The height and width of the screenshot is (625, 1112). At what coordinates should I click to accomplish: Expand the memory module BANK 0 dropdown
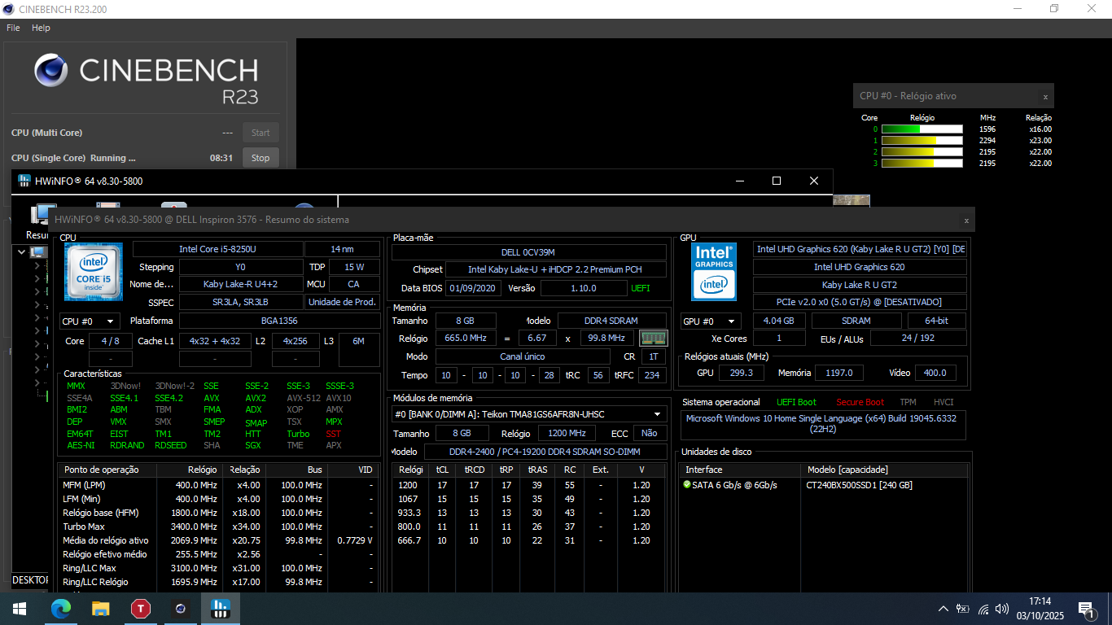[x=657, y=413]
